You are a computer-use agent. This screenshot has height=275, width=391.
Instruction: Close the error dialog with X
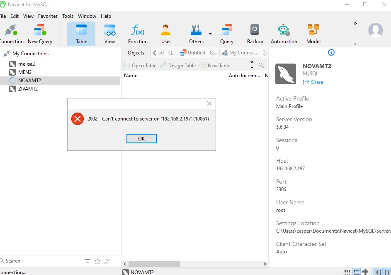209,103
